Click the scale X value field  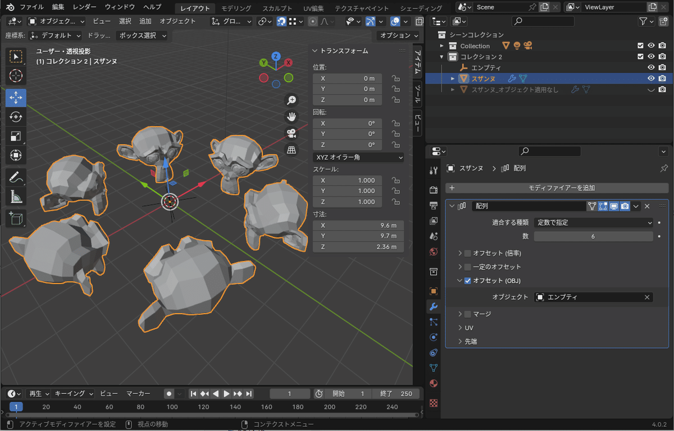click(348, 181)
